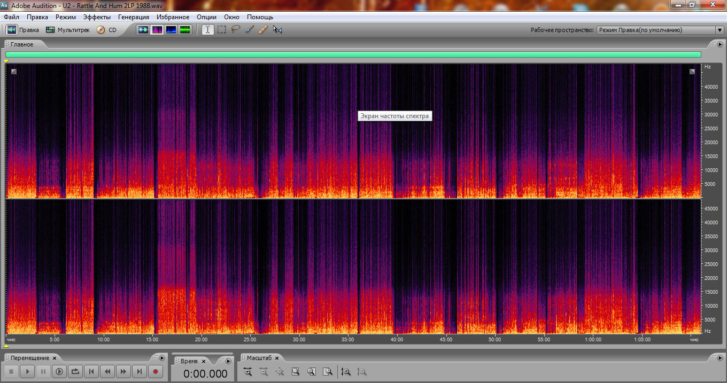Select the Spot Healing Brush tool
The width and height of the screenshot is (727, 383).
point(263,30)
